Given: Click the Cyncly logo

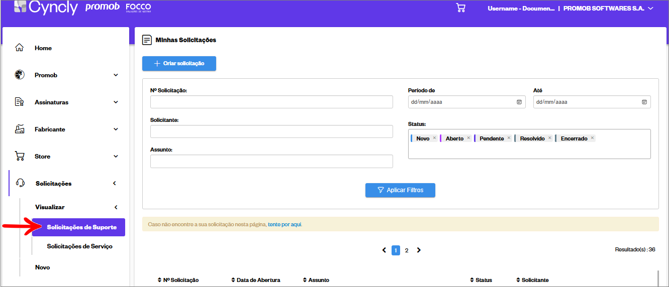Looking at the screenshot, I should [46, 7].
